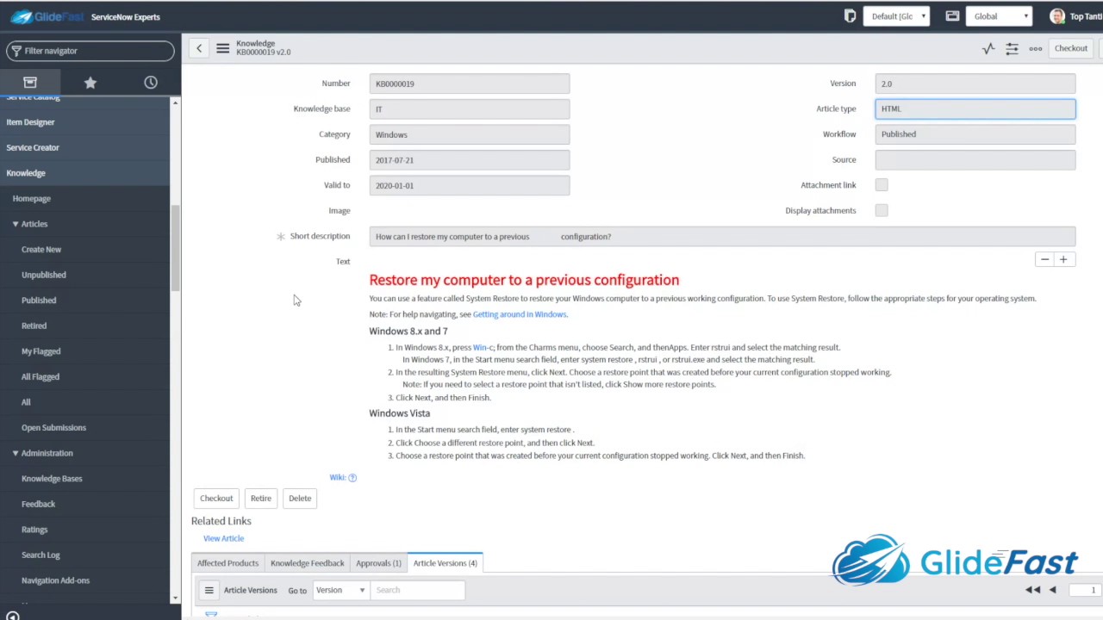1103x620 pixels.
Task: Open Knowledge module in navigator
Action: tap(26, 173)
